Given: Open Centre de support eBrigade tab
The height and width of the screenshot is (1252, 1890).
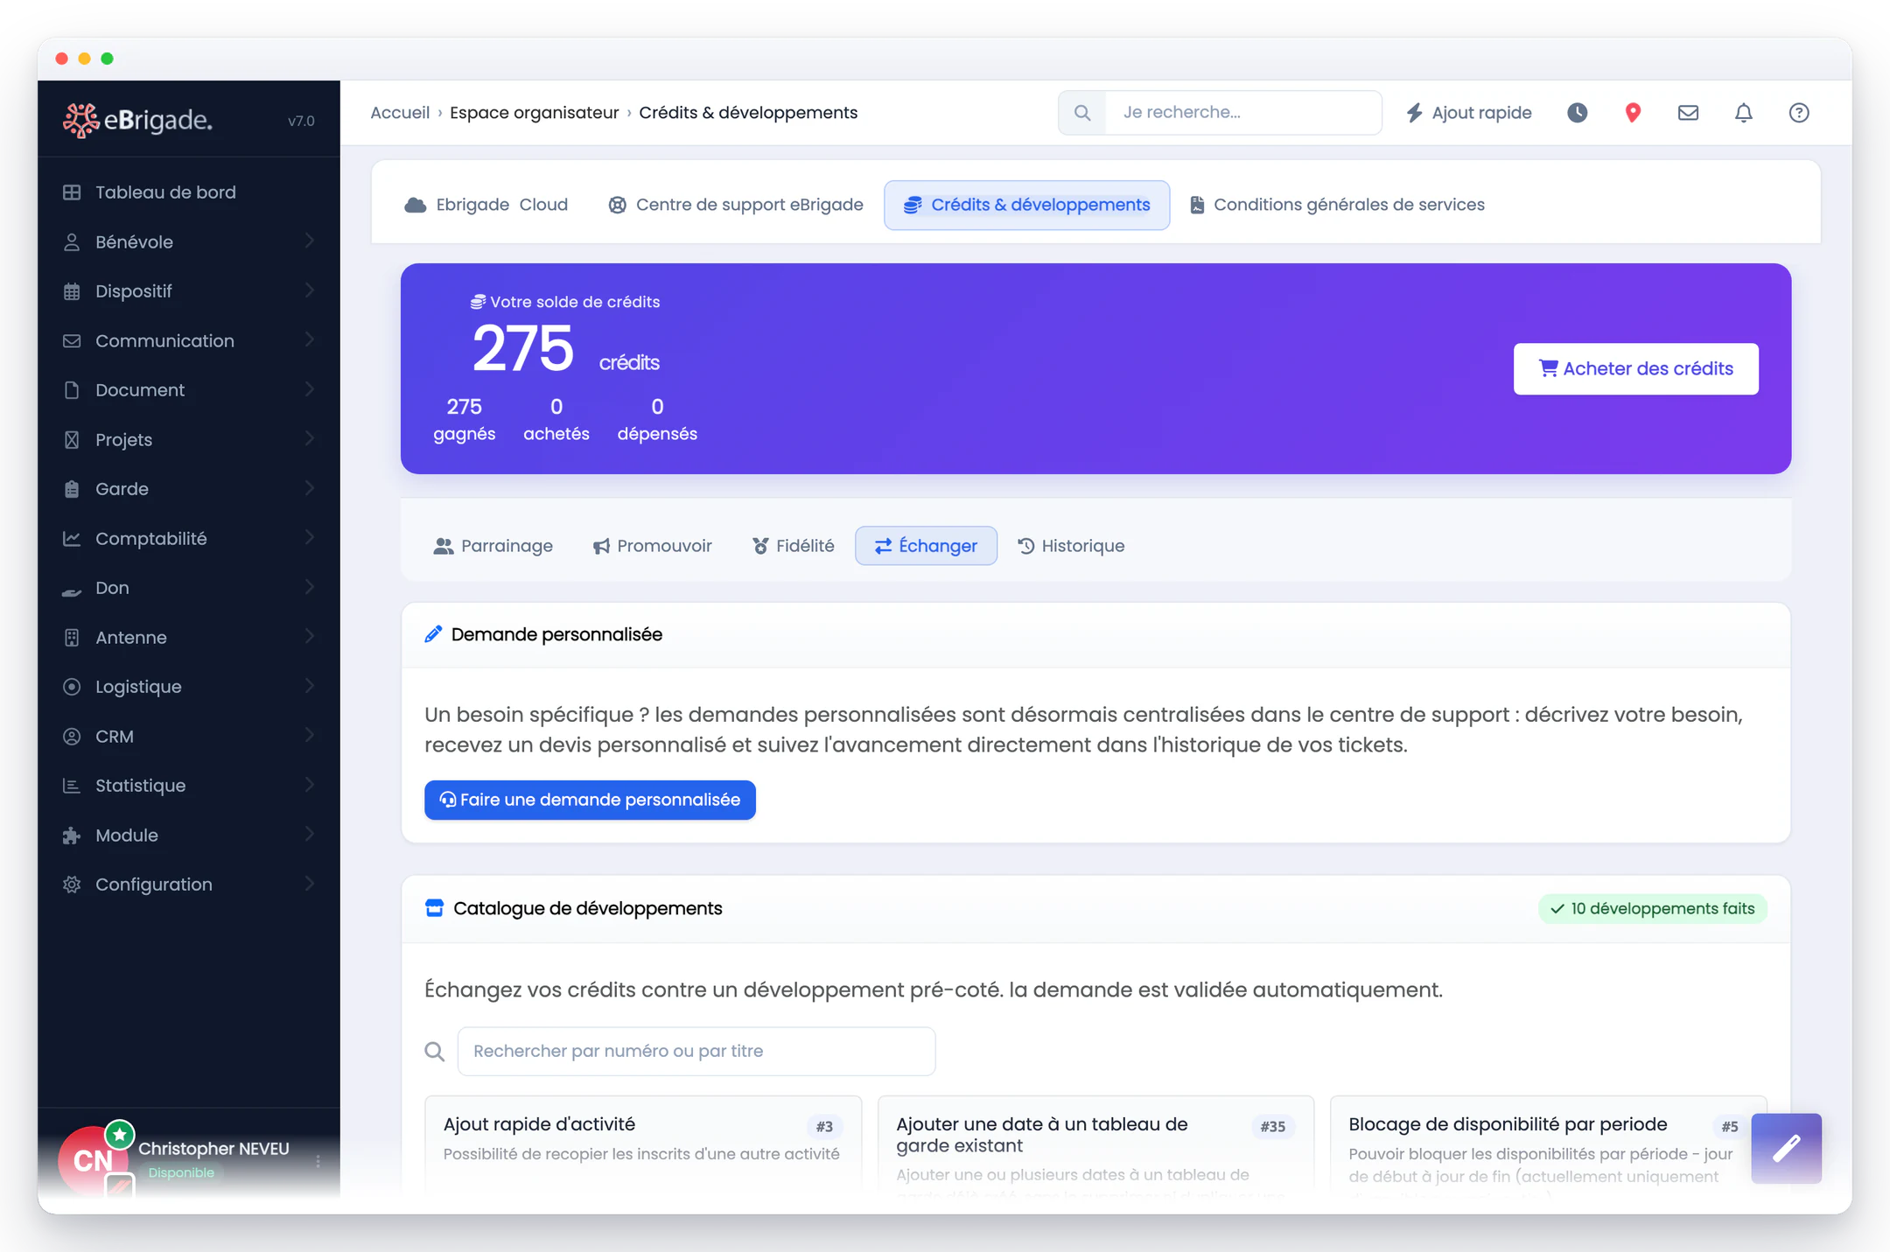Looking at the screenshot, I should click(736, 205).
